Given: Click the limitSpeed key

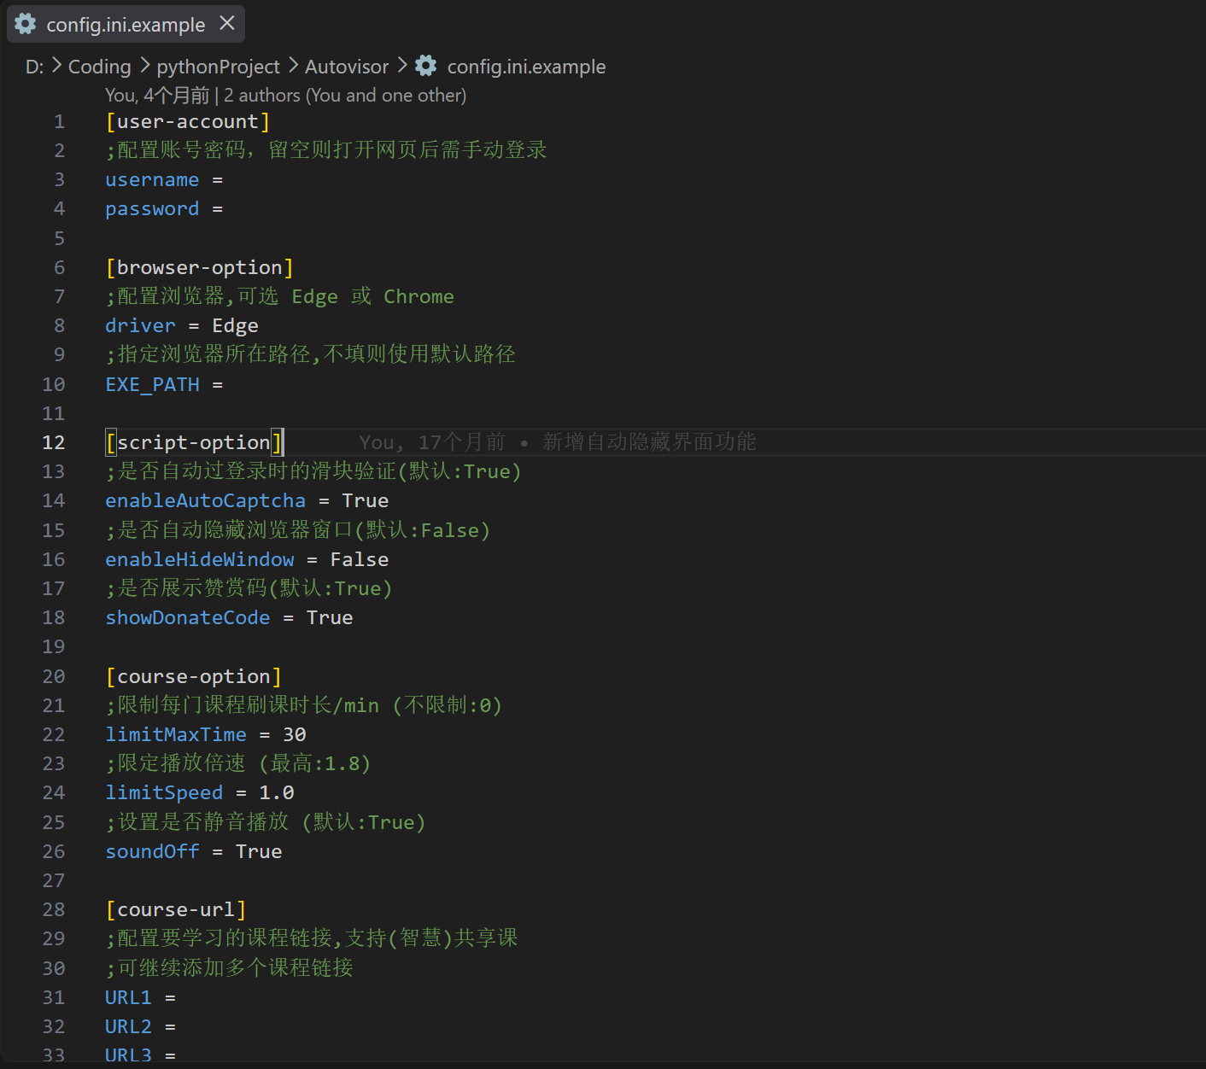Looking at the screenshot, I should [164, 793].
